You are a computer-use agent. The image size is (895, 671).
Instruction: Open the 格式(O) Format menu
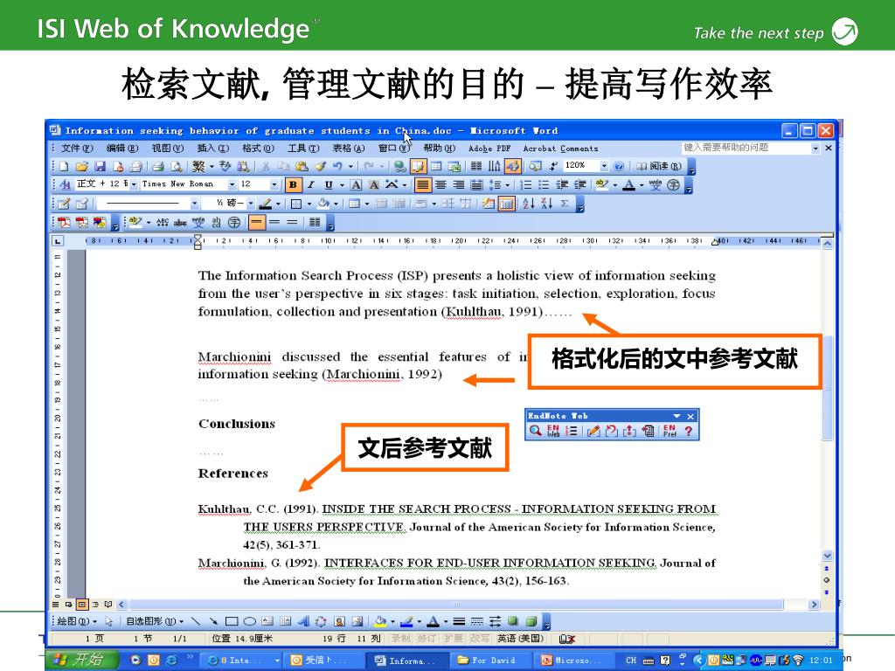pyautogui.click(x=258, y=149)
